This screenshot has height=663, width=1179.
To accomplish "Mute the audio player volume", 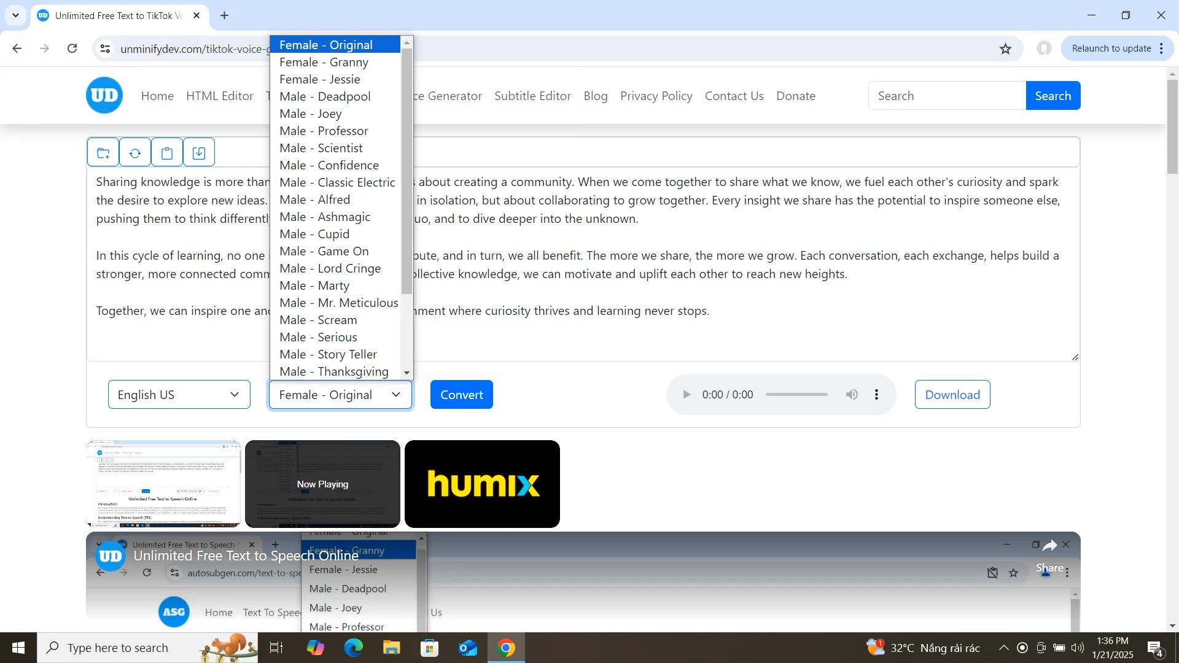I will [x=852, y=395].
